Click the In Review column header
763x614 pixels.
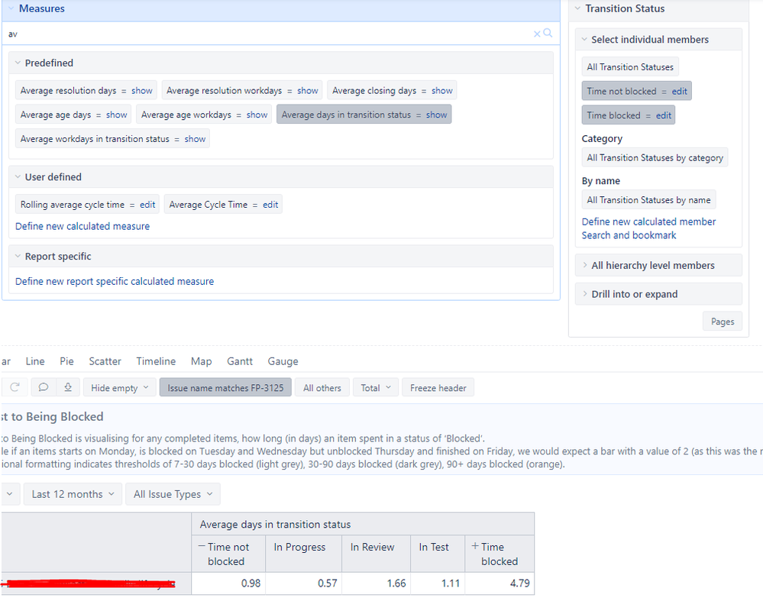[376, 554]
